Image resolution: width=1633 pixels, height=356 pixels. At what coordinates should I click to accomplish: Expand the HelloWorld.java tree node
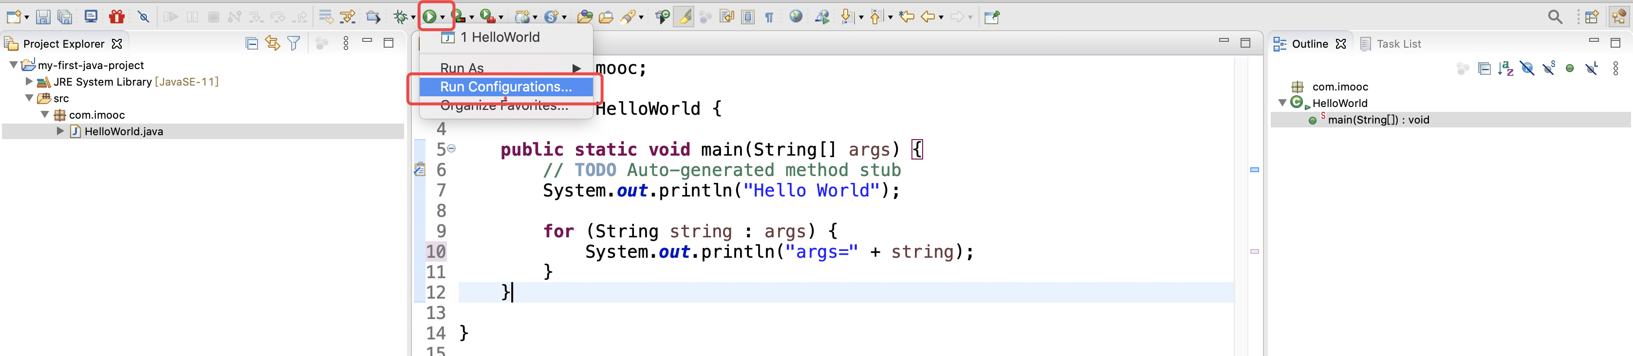(59, 130)
